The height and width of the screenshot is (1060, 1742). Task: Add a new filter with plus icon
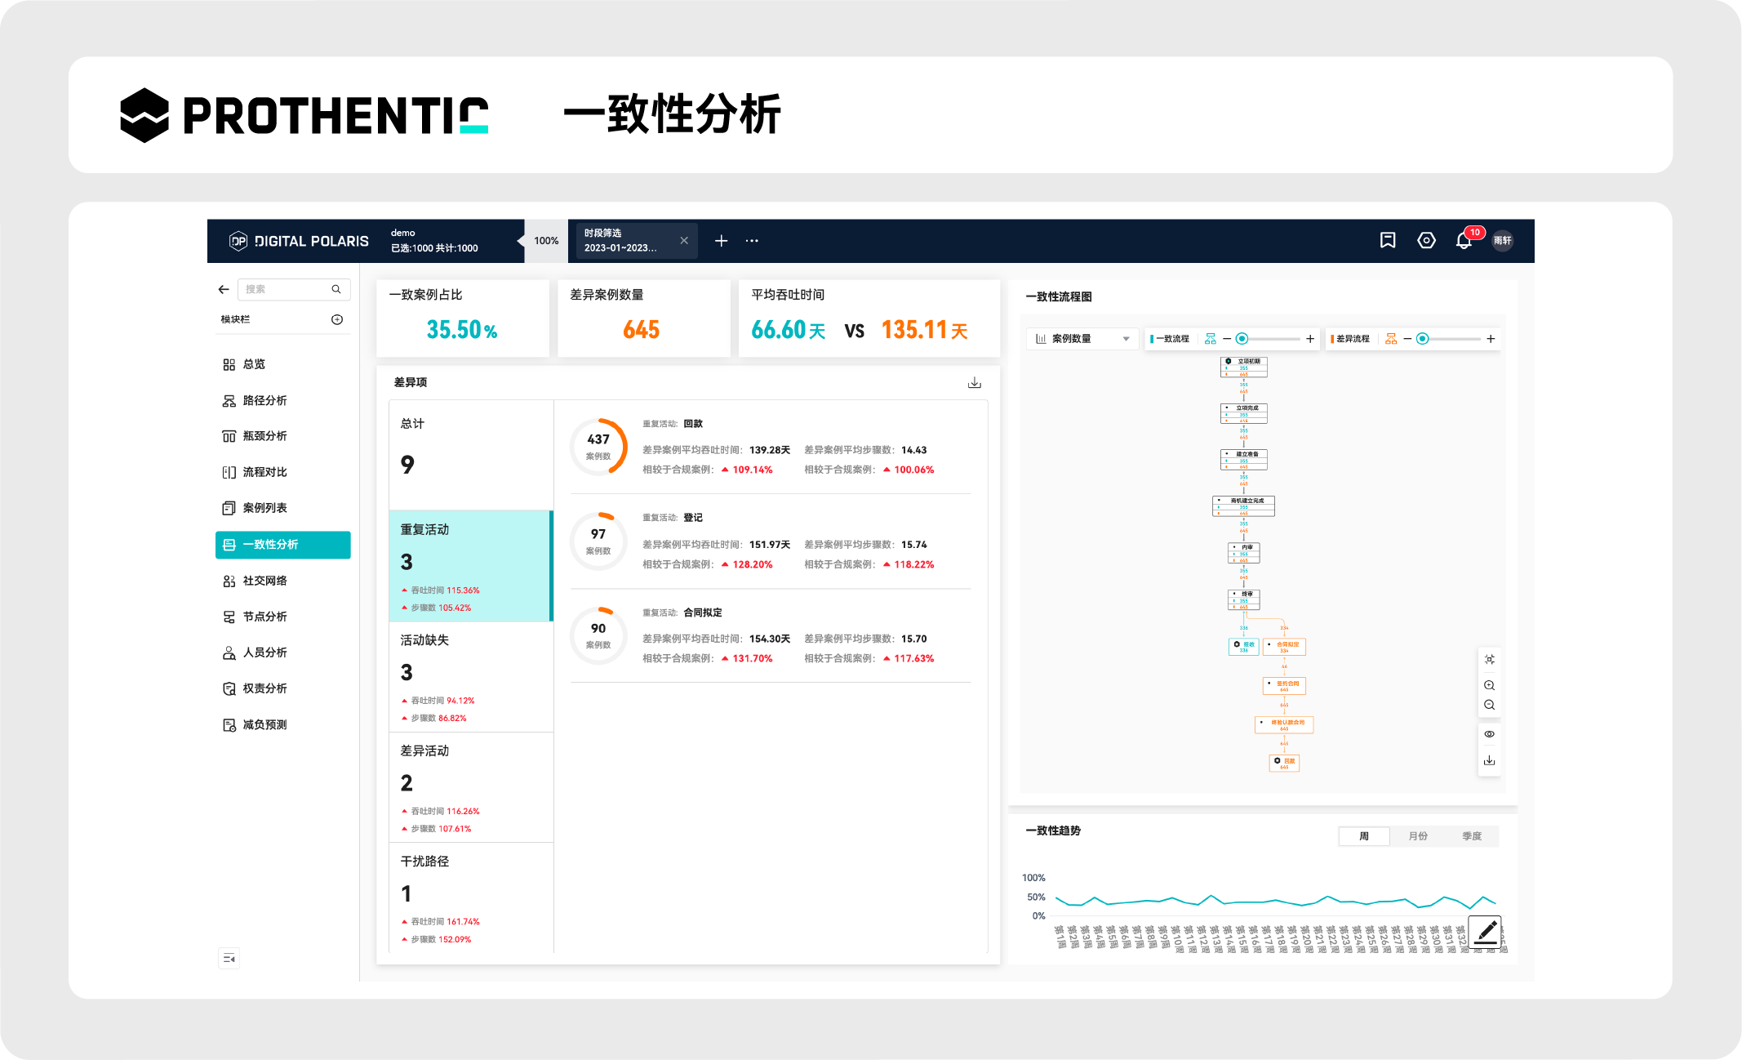coord(721,241)
